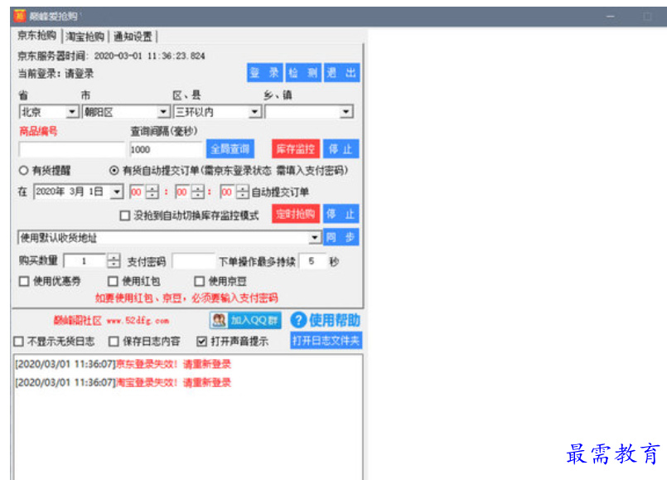The image size is (667, 480).
Task: Open the empty 乡镇 dropdown
Action: pos(309,112)
